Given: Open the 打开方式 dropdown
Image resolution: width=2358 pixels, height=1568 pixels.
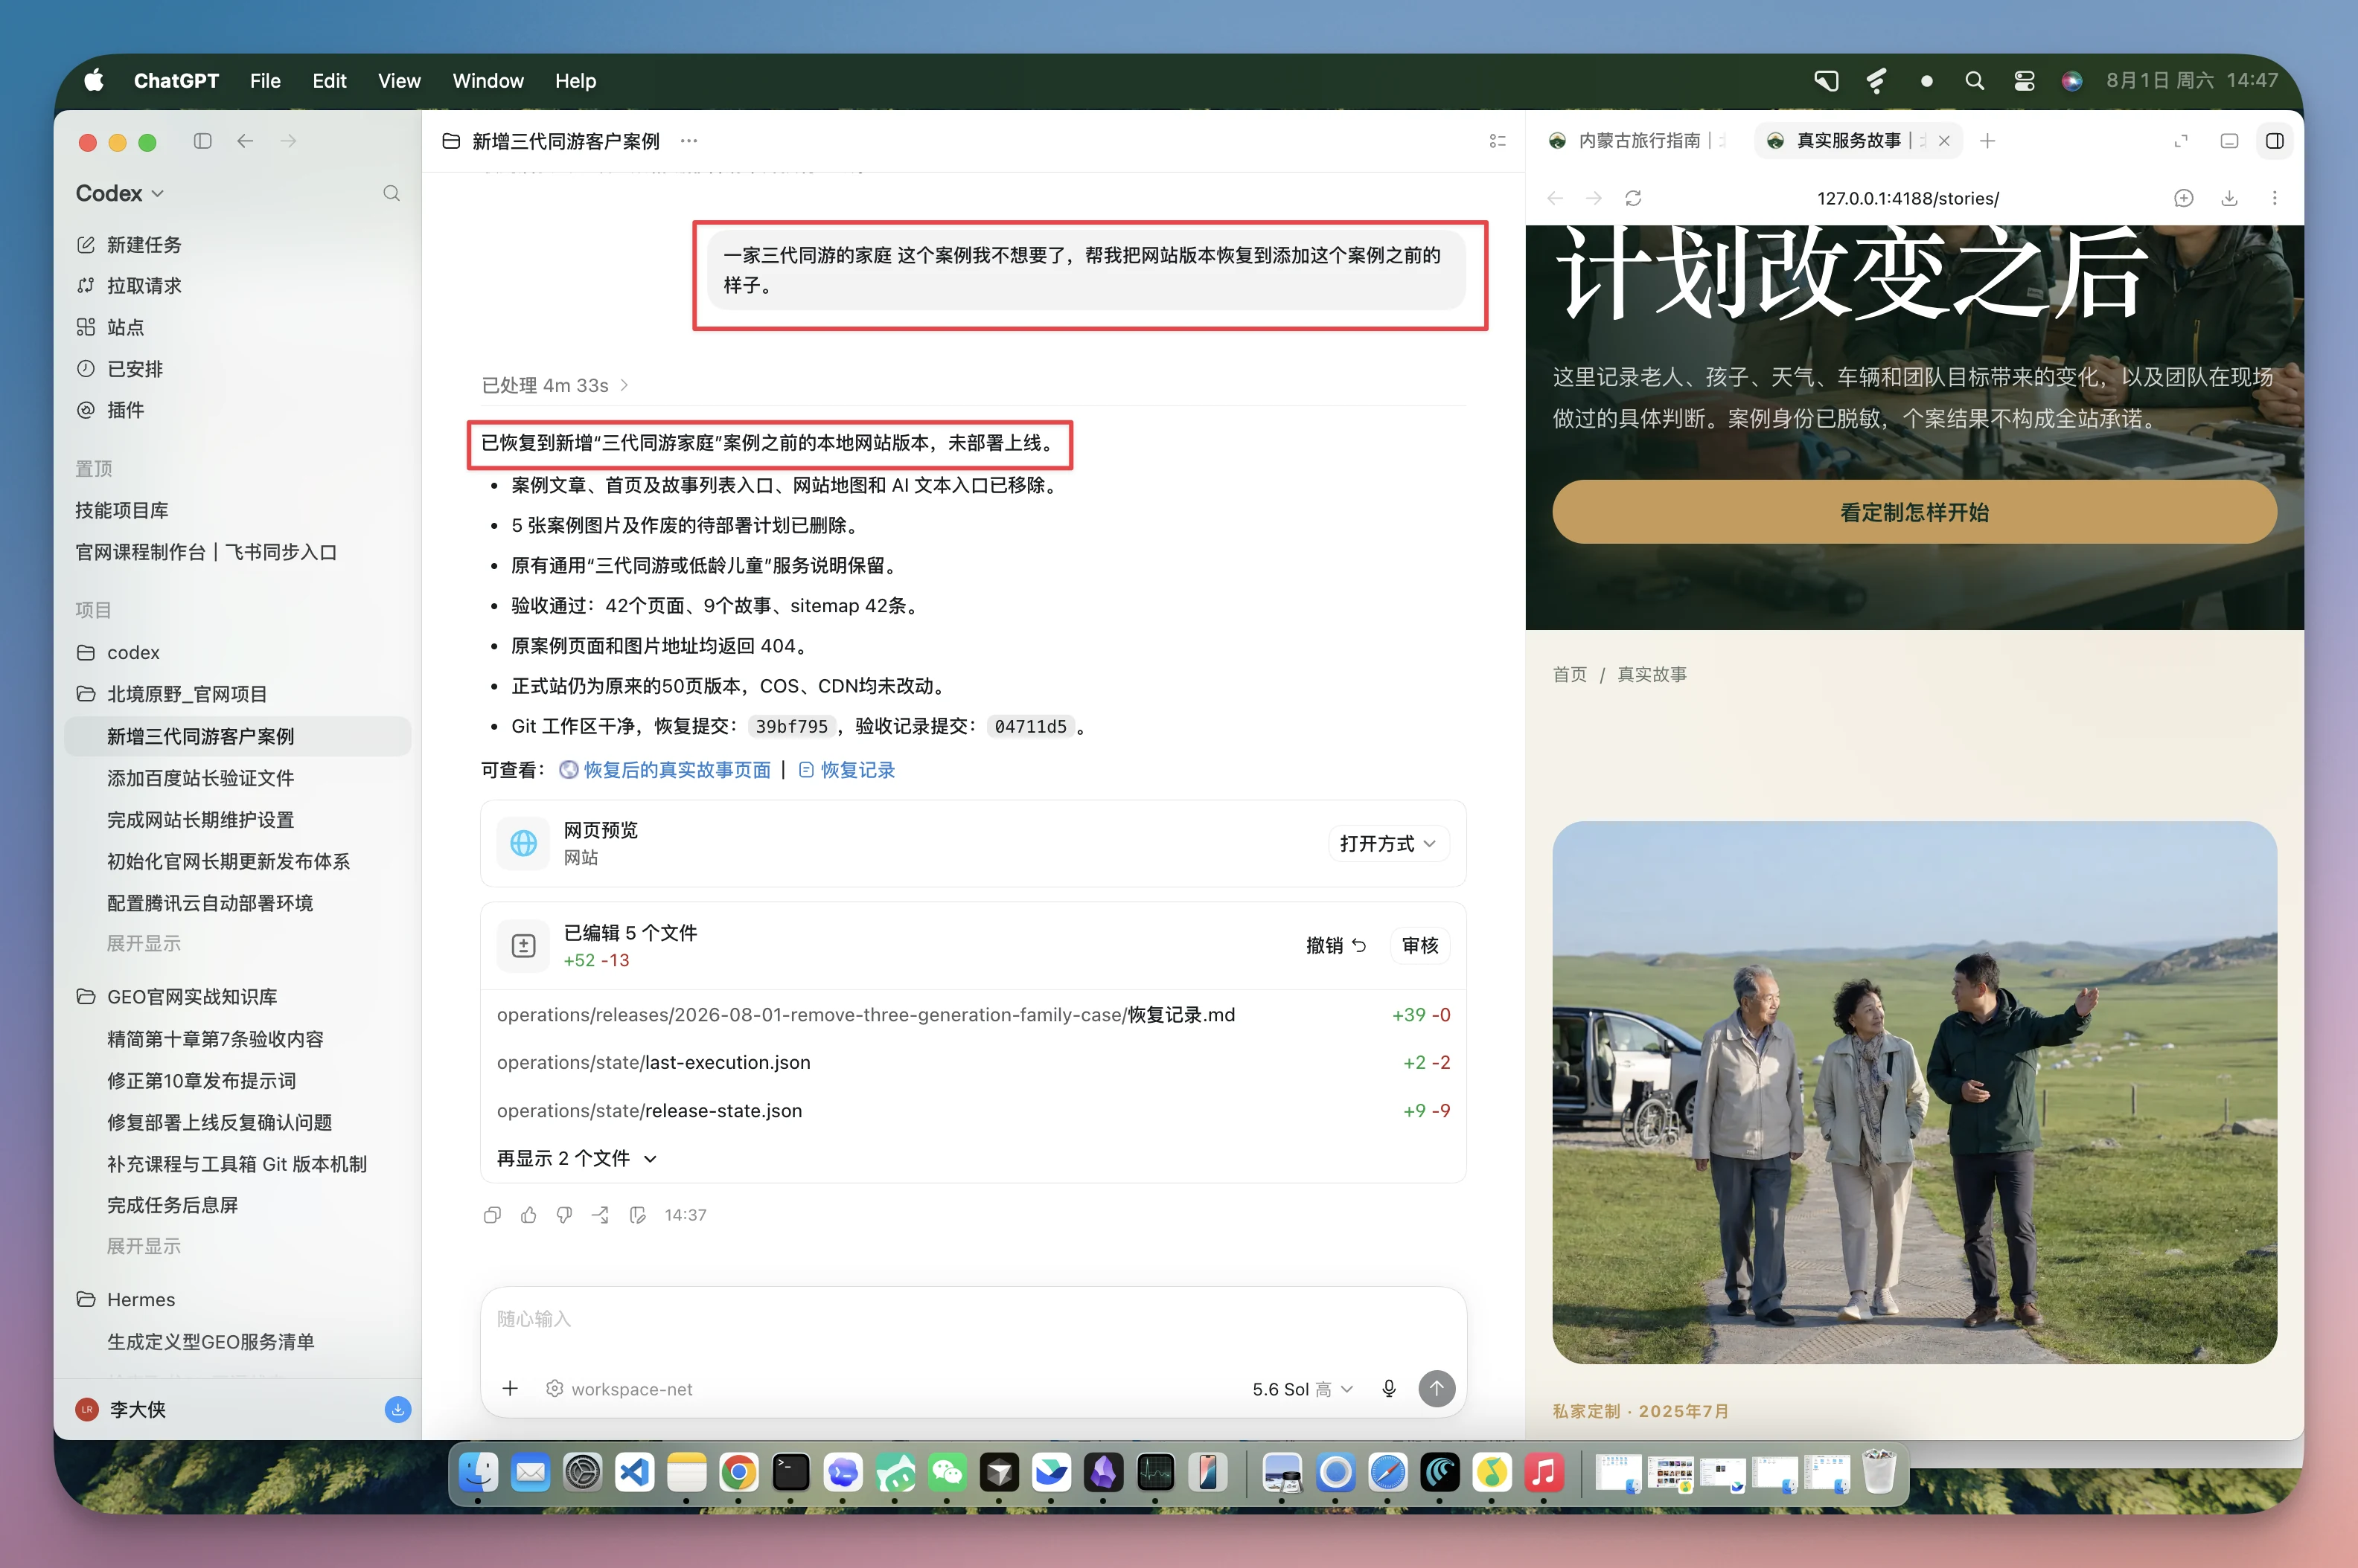Looking at the screenshot, I should click(x=1387, y=843).
